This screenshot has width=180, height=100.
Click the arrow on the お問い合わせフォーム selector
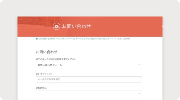[139, 65]
